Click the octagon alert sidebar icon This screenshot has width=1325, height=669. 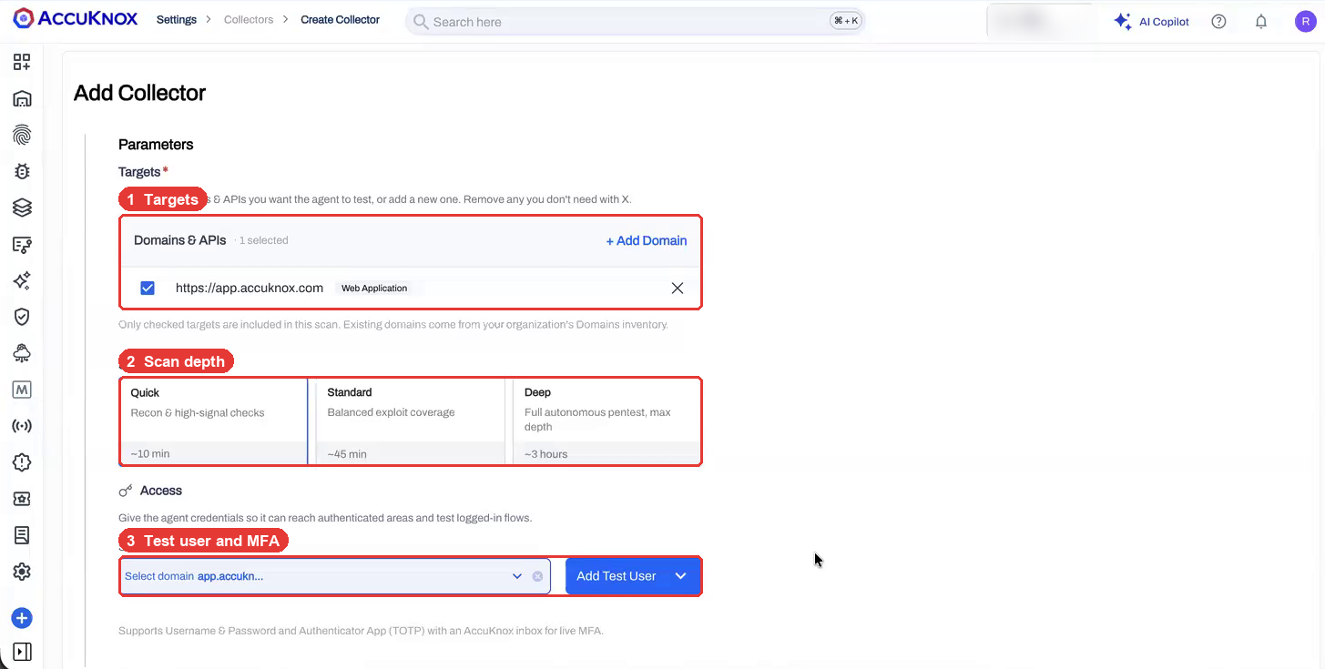(x=22, y=462)
